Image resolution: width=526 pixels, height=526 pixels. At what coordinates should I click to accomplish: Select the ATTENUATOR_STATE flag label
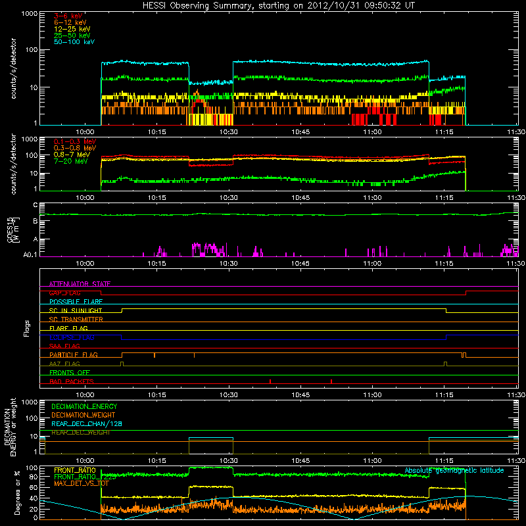tap(80, 284)
